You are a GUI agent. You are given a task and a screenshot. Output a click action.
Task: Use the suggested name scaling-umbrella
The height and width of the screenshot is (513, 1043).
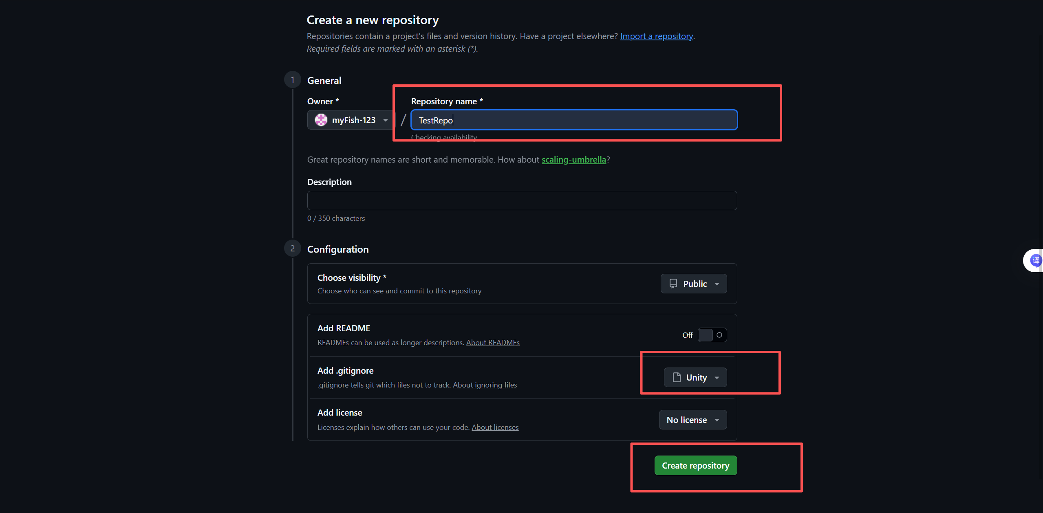coord(574,160)
